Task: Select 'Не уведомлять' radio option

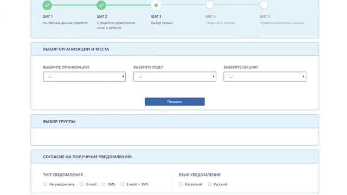Action: coord(45,184)
